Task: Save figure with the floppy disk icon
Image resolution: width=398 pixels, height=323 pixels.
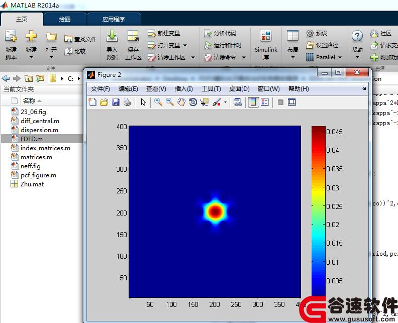Action: coord(116,102)
